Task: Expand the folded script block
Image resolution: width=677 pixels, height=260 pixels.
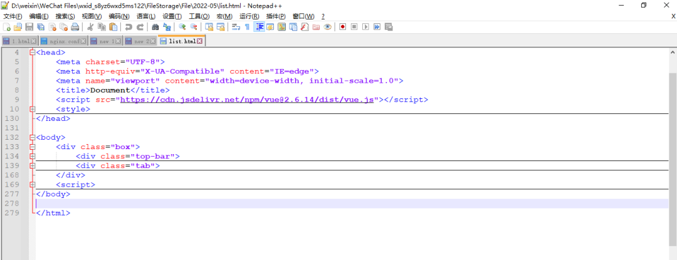Action: (x=32, y=185)
